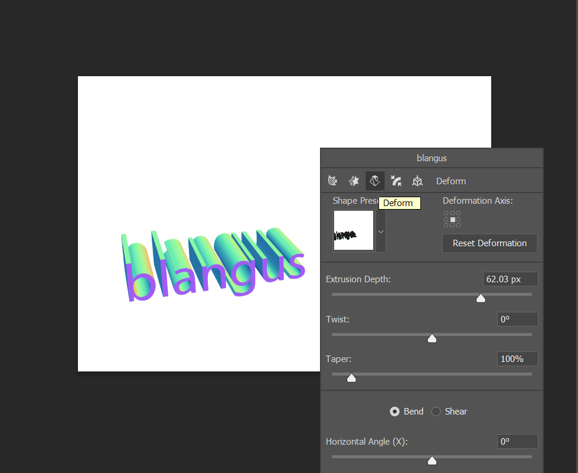Click the 3D blangus text on canvas
Screen dimensions: 578x473
click(213, 266)
